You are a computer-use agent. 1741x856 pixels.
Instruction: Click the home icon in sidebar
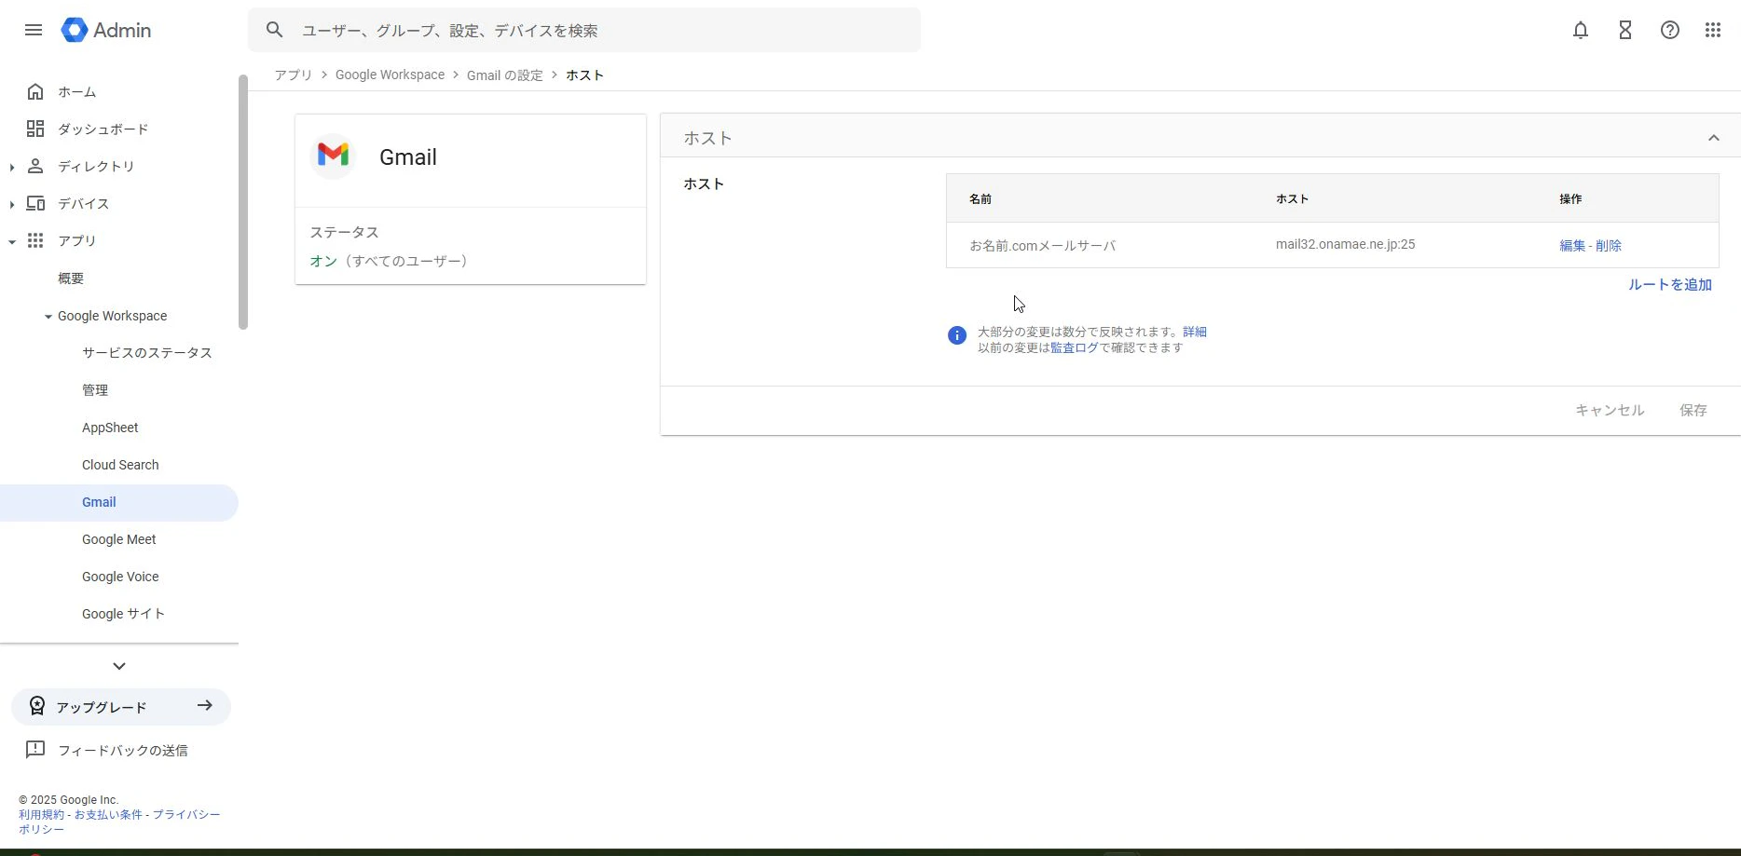point(35,91)
